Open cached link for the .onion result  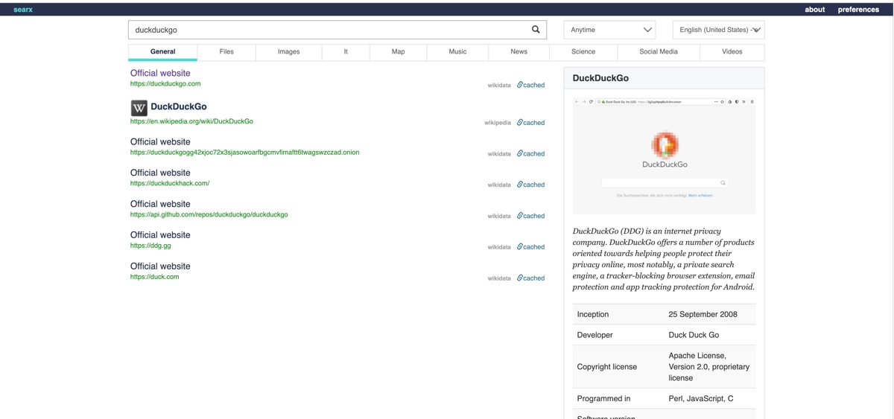pos(531,153)
